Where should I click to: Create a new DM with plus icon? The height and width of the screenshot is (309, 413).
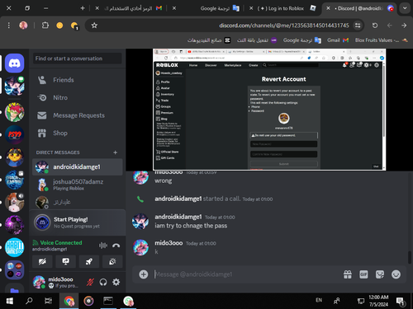pyautogui.click(x=116, y=152)
